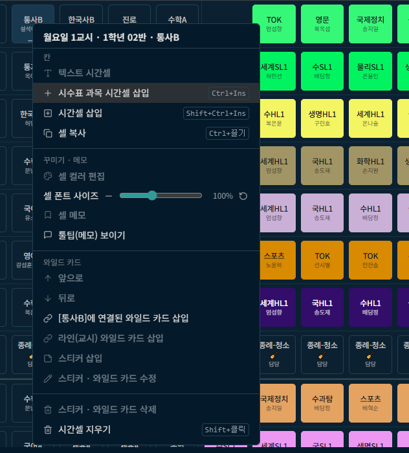Viewport: 409px width, 453px height.
Task: Click the 영문 green cell
Action: tap(322, 24)
